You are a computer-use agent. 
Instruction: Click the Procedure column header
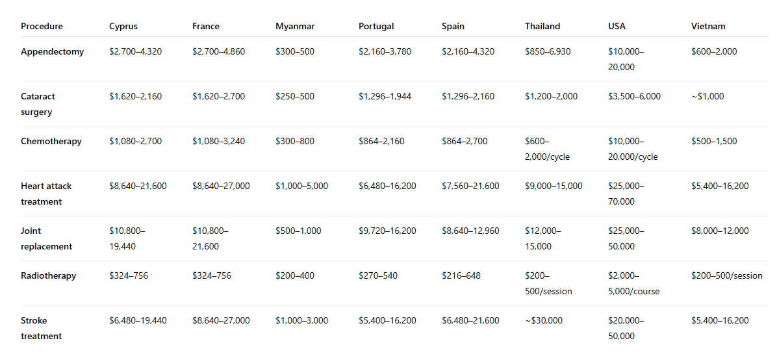pyautogui.click(x=42, y=26)
